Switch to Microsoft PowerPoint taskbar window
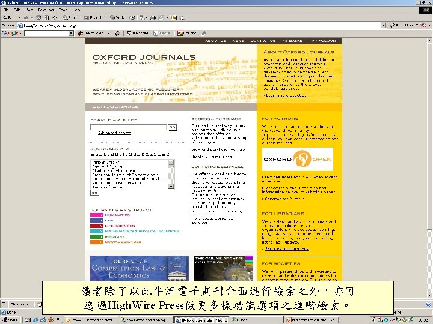 click(x=312, y=320)
